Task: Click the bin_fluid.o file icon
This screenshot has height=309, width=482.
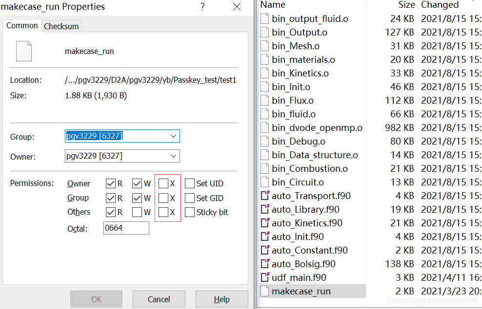Action: coord(265,114)
